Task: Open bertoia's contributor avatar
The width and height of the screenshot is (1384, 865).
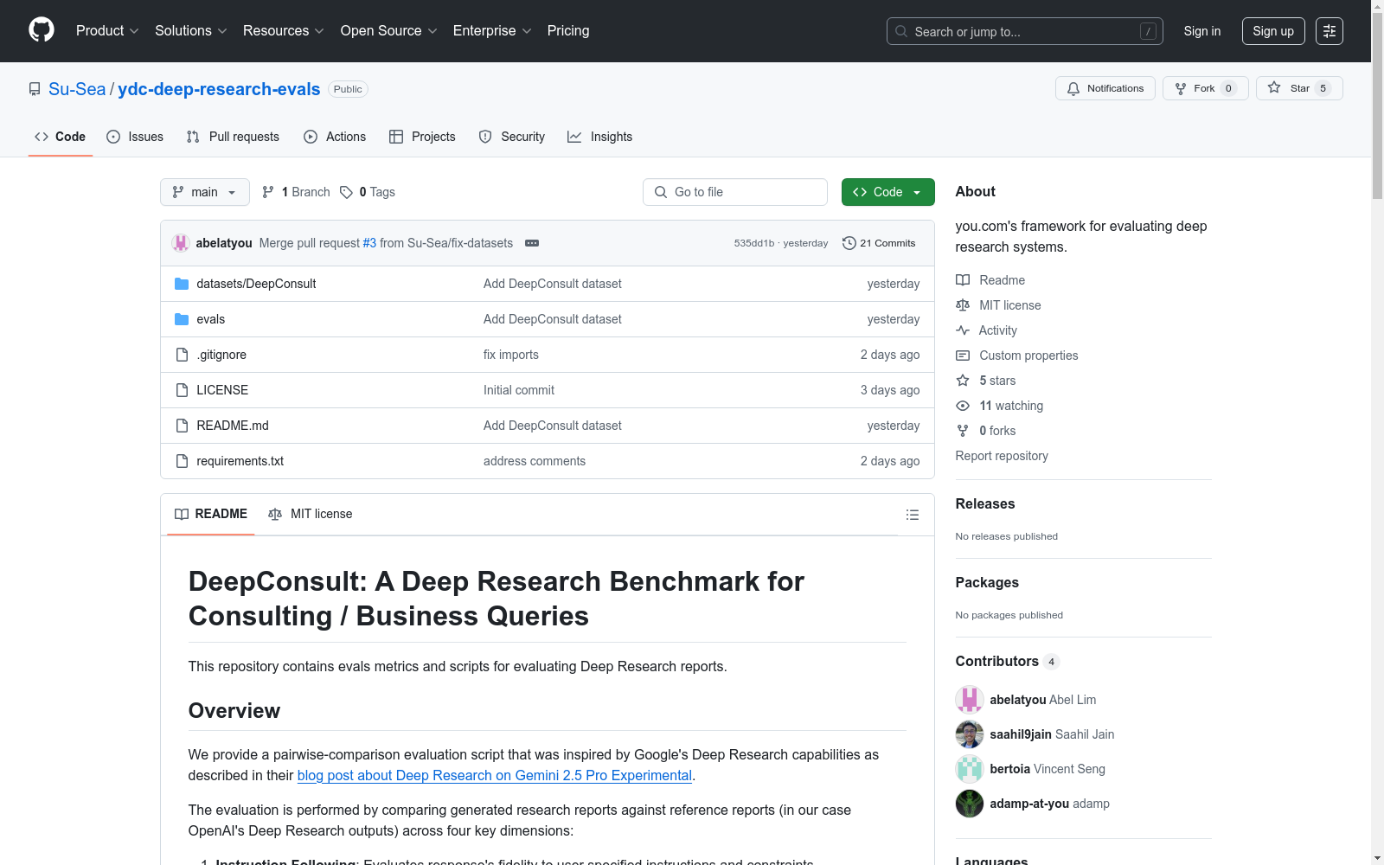Action: 970,769
